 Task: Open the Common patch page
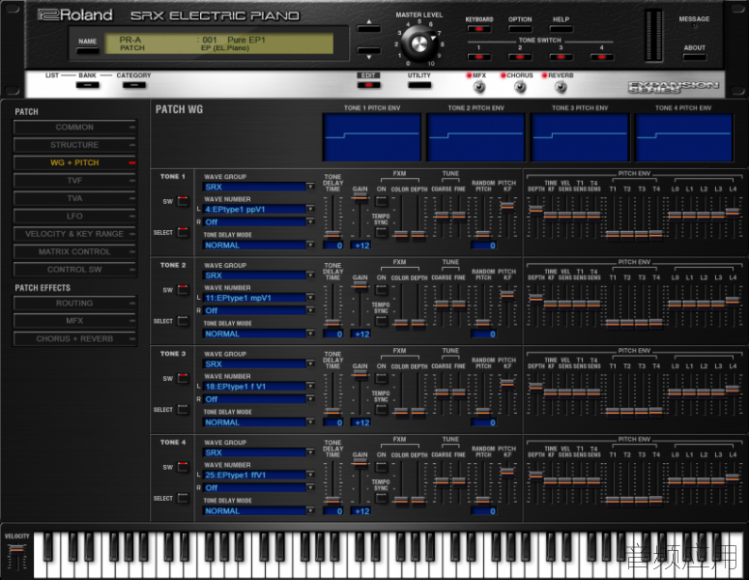pos(75,127)
